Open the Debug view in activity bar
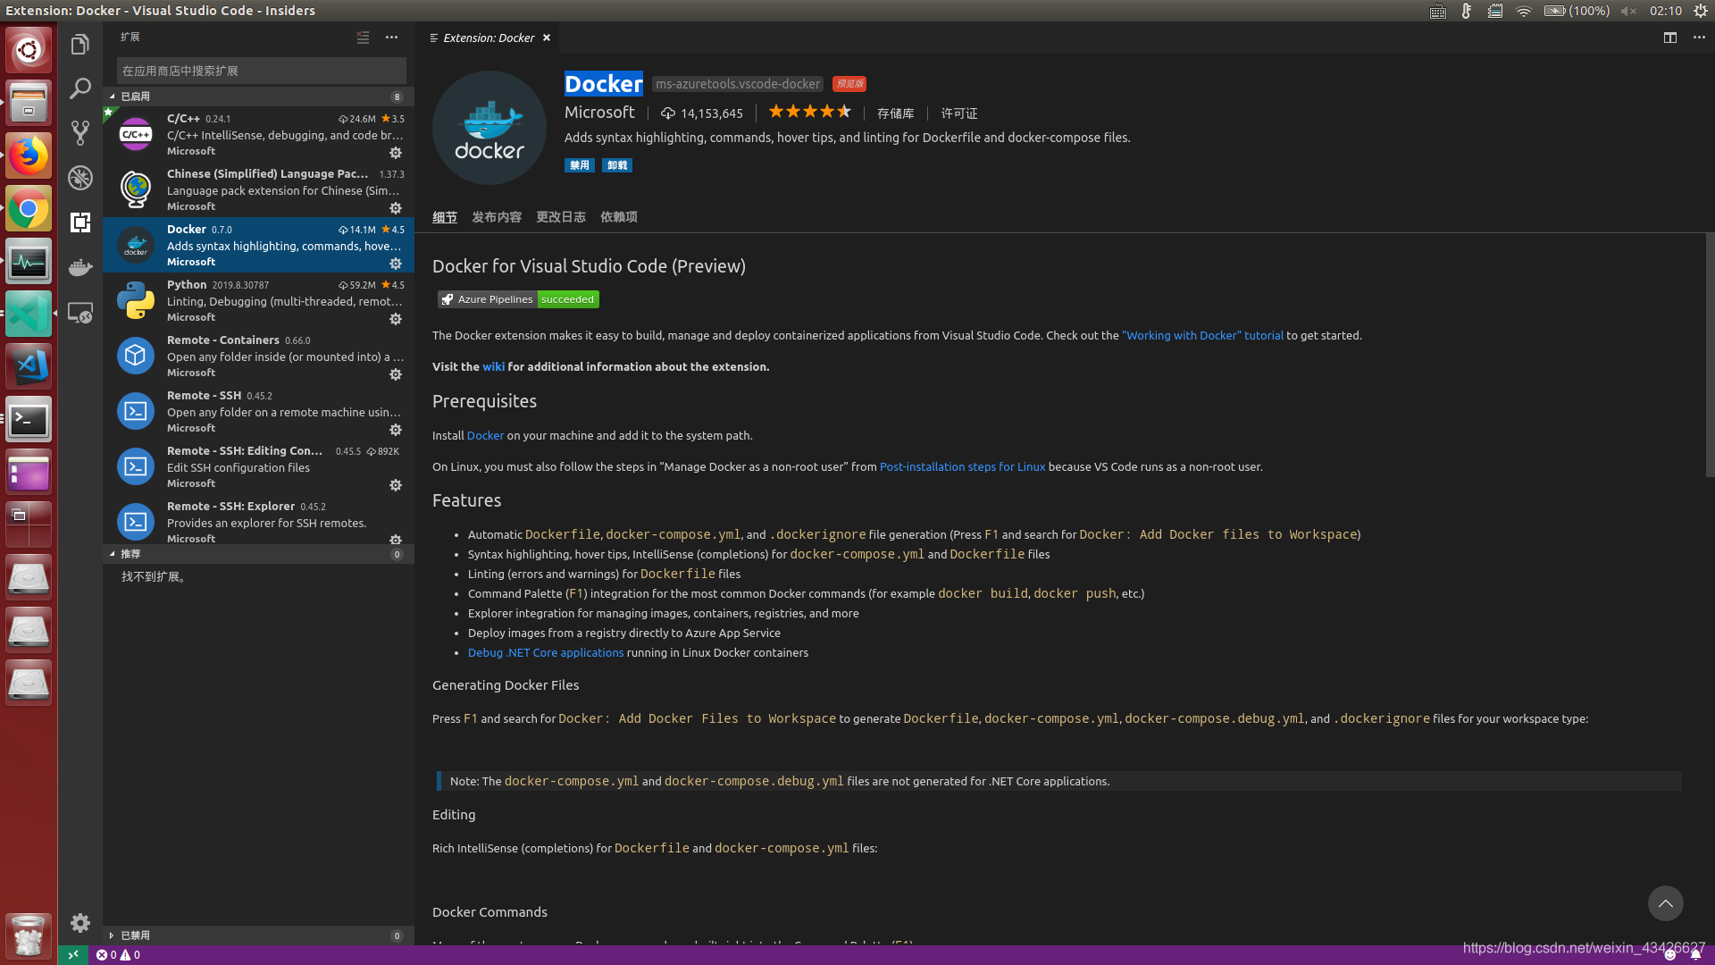 pyautogui.click(x=80, y=178)
